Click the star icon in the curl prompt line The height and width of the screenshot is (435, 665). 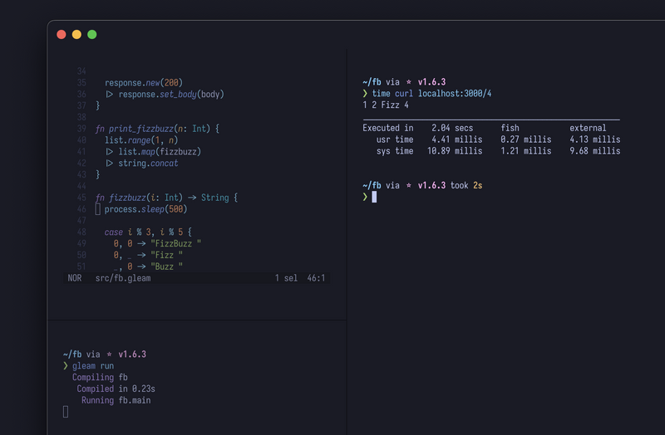tap(409, 82)
